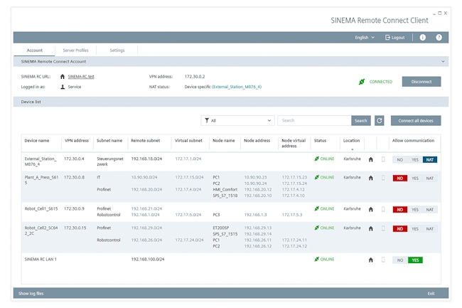
Task: Set External_Station_M876_4 communication to NO
Action: [400, 159]
